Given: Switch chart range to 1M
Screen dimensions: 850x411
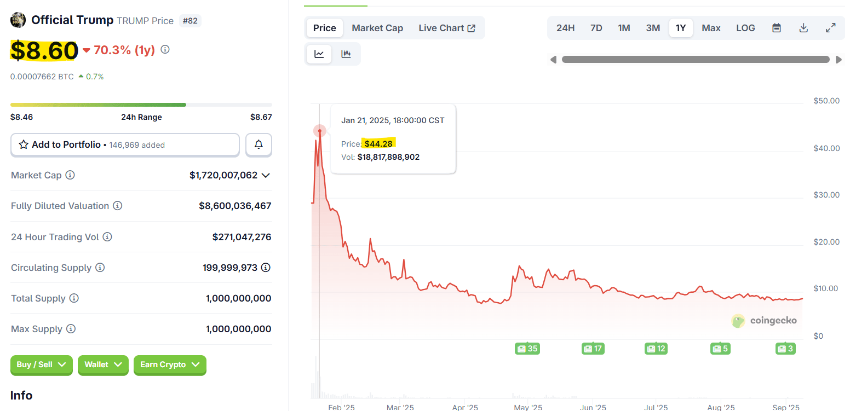Looking at the screenshot, I should (624, 28).
